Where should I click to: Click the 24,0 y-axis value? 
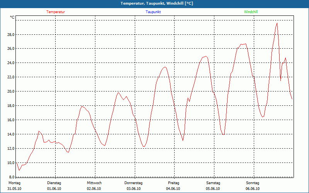(11, 63)
